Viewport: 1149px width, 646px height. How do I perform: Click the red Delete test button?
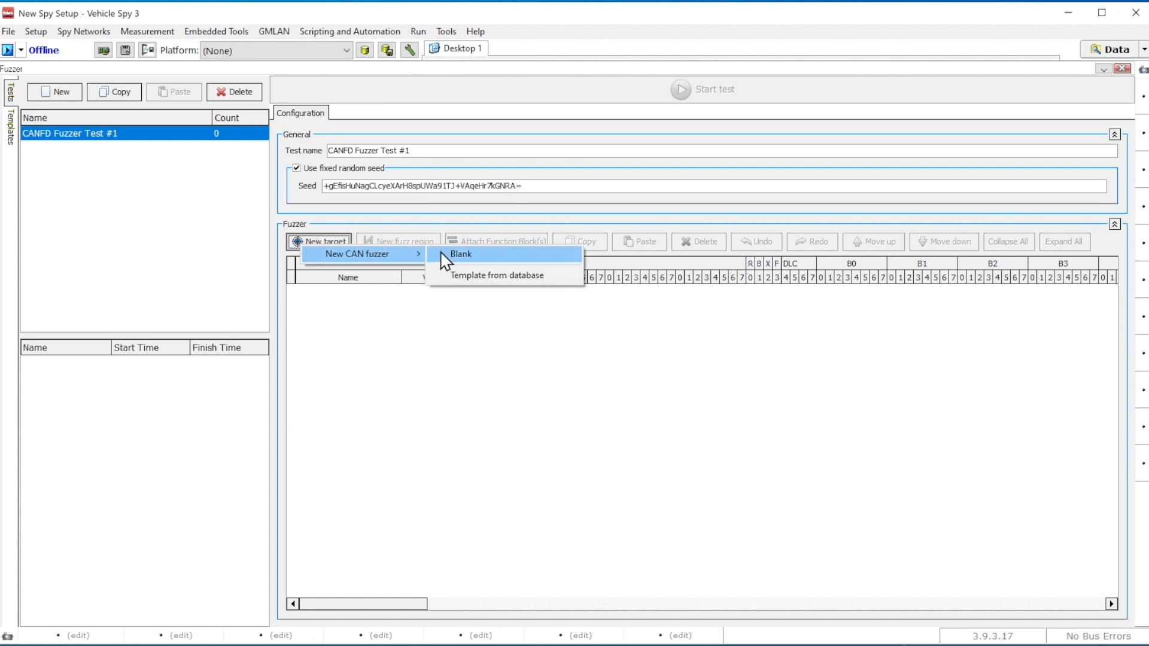click(235, 92)
